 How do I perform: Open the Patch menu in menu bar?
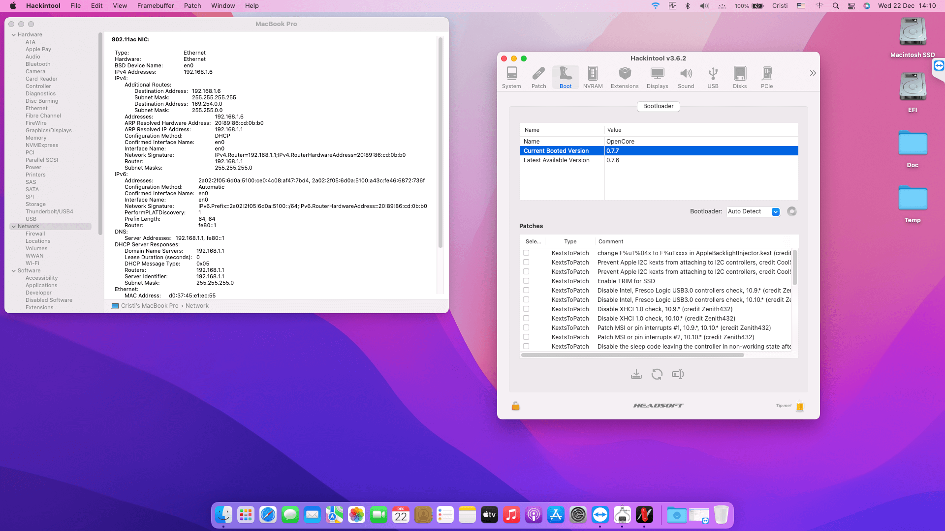tap(192, 6)
